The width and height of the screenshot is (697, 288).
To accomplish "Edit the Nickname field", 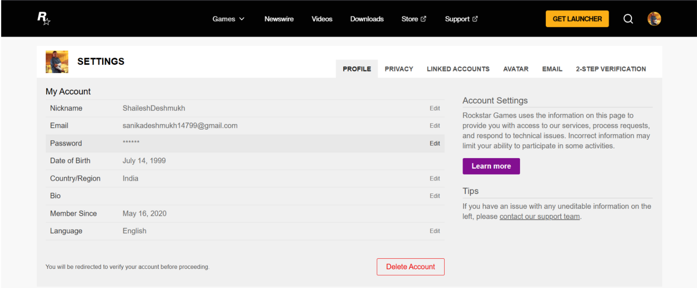I will pyautogui.click(x=435, y=108).
